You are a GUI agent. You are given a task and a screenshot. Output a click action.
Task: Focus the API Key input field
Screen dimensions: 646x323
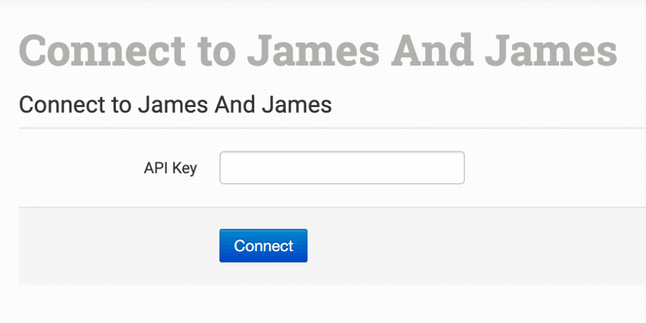342,167
